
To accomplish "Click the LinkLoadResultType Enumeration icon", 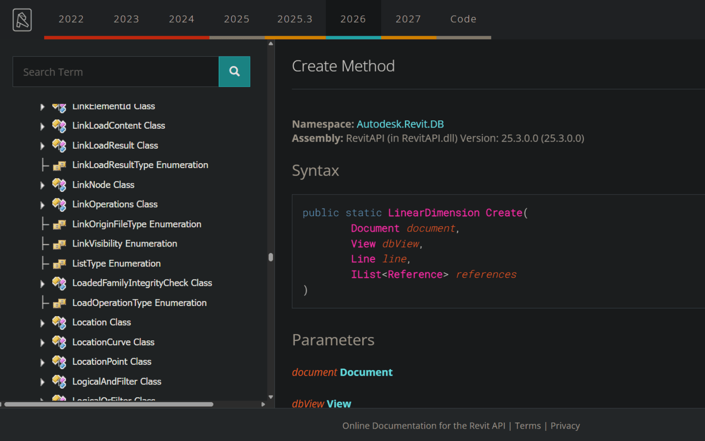I will tap(59, 165).
